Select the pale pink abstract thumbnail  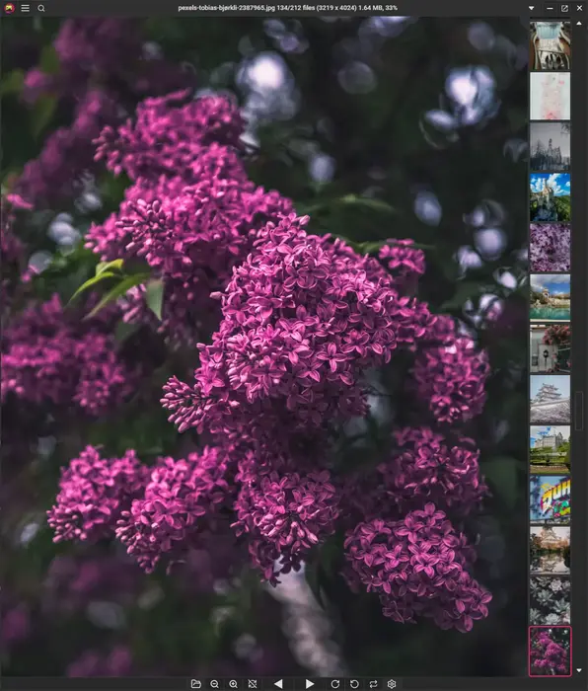click(x=550, y=96)
